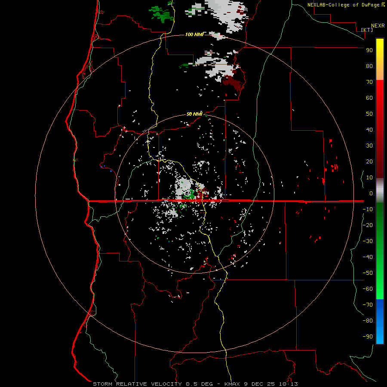Click the 90 value on velocity scale
Viewport: 387px width, 387px height.
(x=369, y=50)
